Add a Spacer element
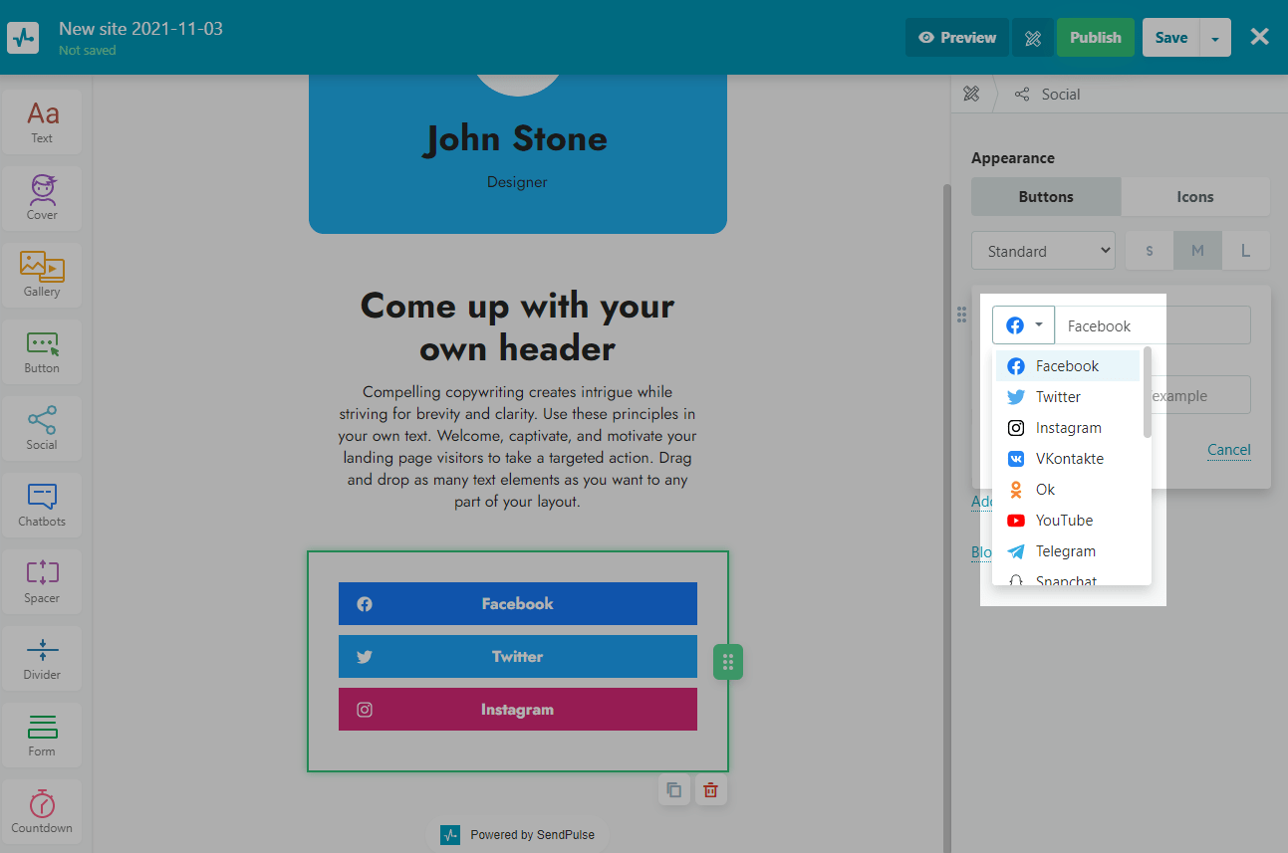The height and width of the screenshot is (853, 1288). click(42, 581)
